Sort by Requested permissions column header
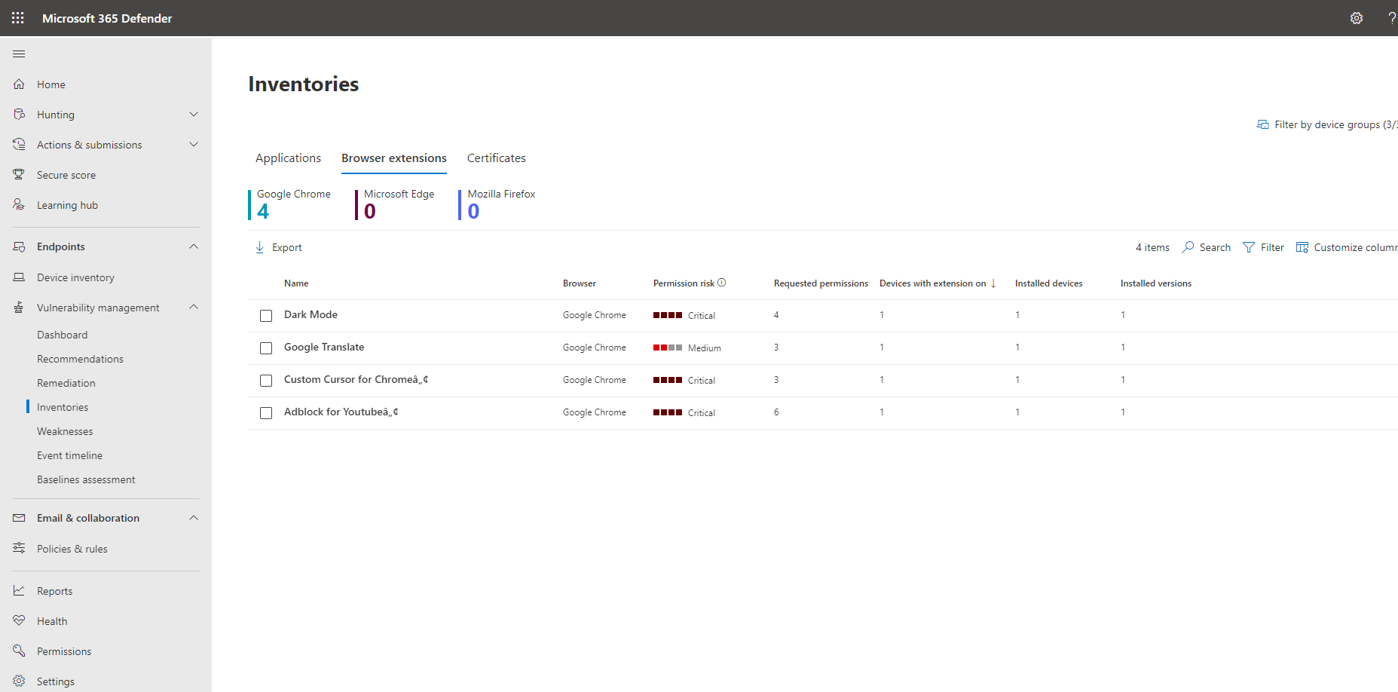 click(x=821, y=283)
